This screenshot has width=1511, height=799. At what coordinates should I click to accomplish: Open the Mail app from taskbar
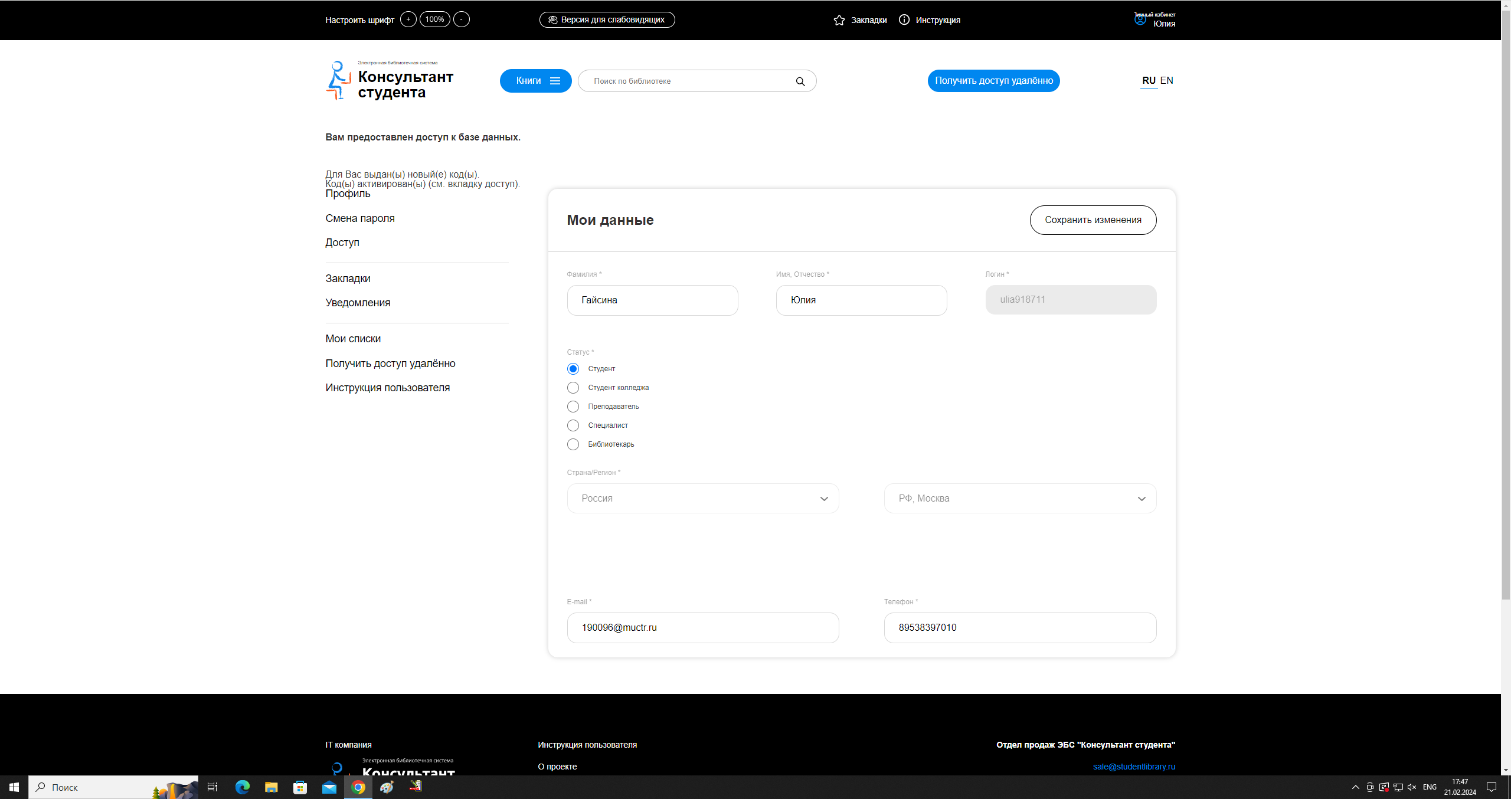click(329, 787)
